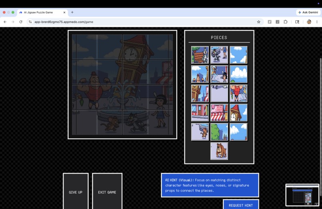The image size is (322, 209).
Task: Click the Pieces panel heading
Action: [x=219, y=37]
